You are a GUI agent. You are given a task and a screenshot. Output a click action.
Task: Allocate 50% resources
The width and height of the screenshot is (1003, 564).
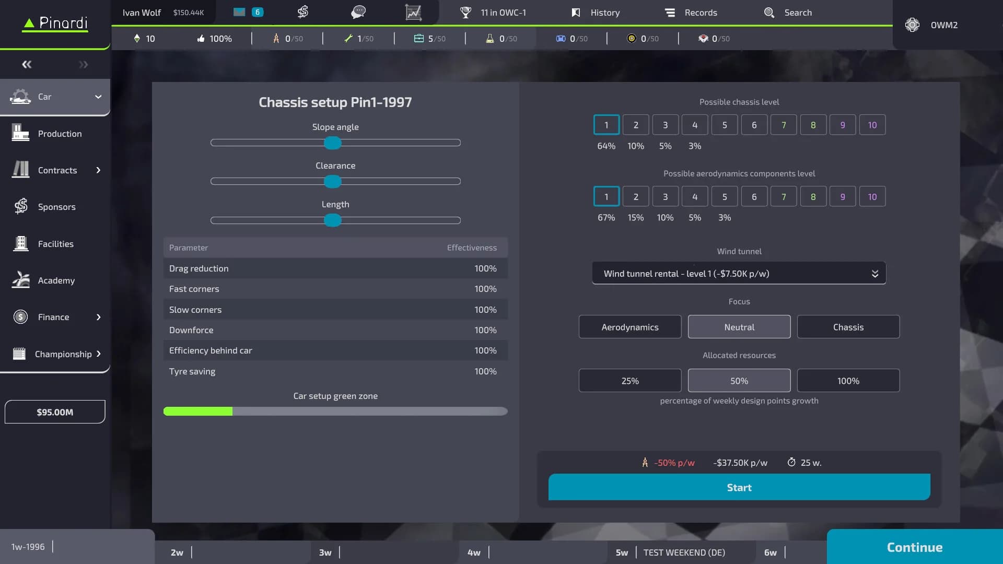[739, 381]
